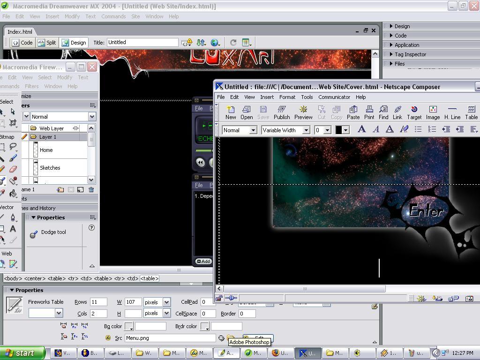Collapse the Dreamweaver Properties panel
Viewport: 480px width, 360px height.
pyautogui.click(x=12, y=290)
